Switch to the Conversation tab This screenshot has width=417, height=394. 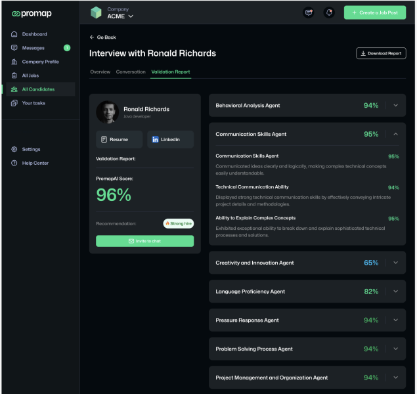point(131,72)
